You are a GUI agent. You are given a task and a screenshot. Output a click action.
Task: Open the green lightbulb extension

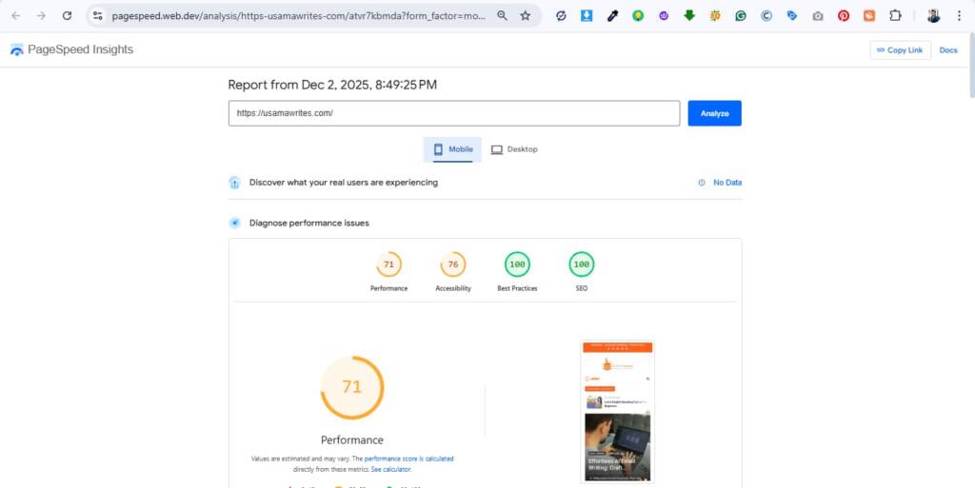click(638, 16)
